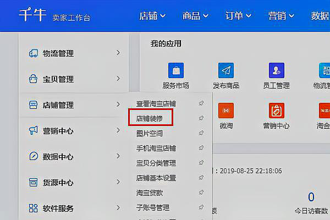Click the 物流管理 sidebar label
The width and height of the screenshot is (330, 220).
click(58, 53)
